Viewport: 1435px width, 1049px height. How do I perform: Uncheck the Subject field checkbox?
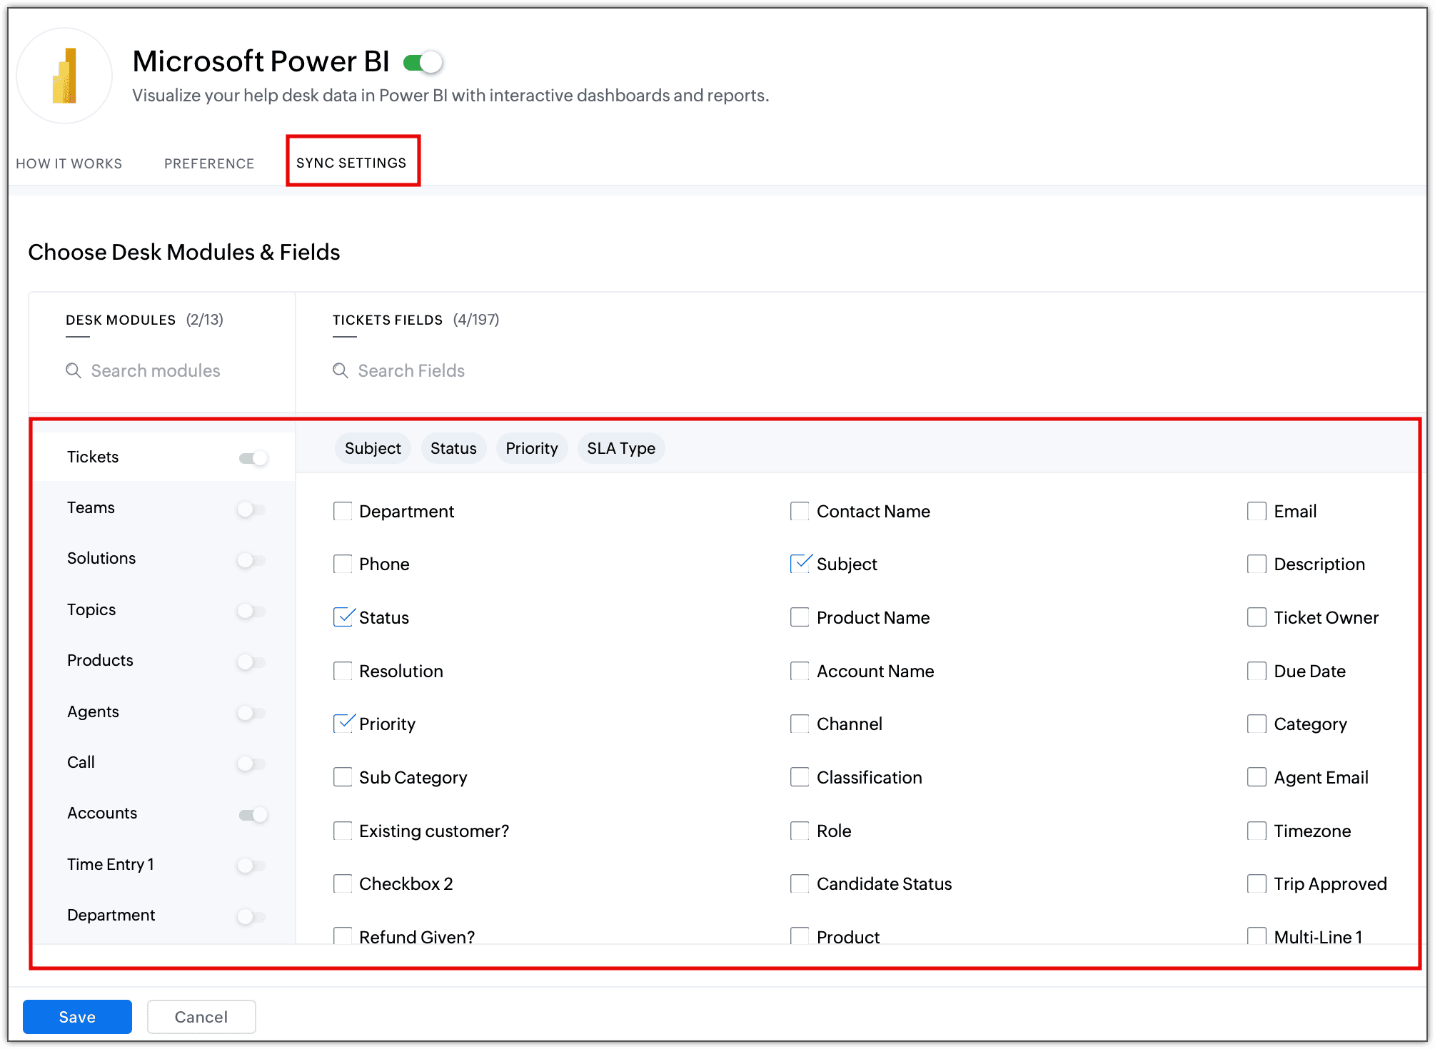click(x=800, y=564)
